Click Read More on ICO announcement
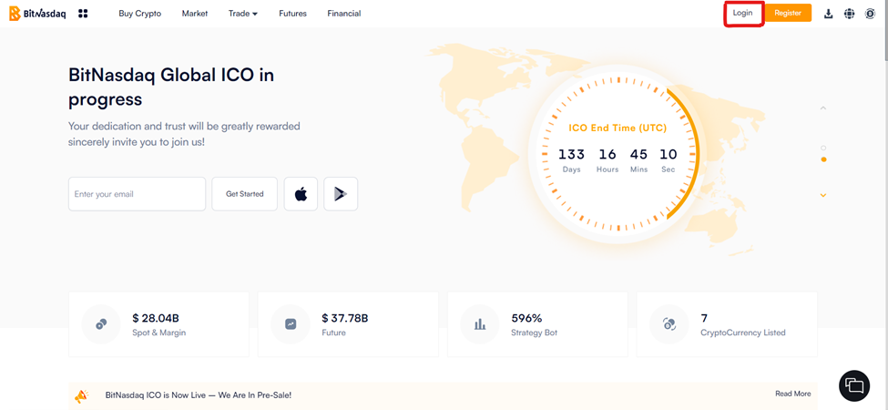888x410 pixels. (792, 394)
